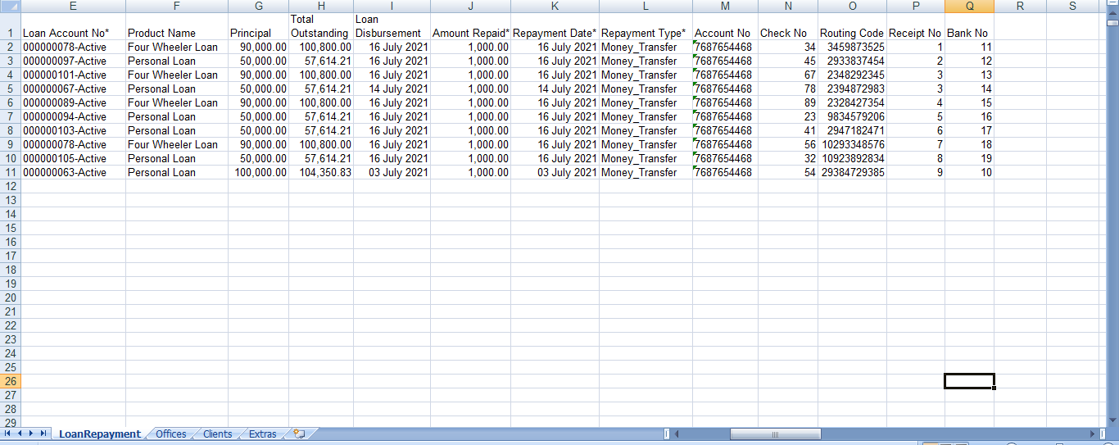Select column H header
The image size is (1119, 445).
tap(321, 6)
